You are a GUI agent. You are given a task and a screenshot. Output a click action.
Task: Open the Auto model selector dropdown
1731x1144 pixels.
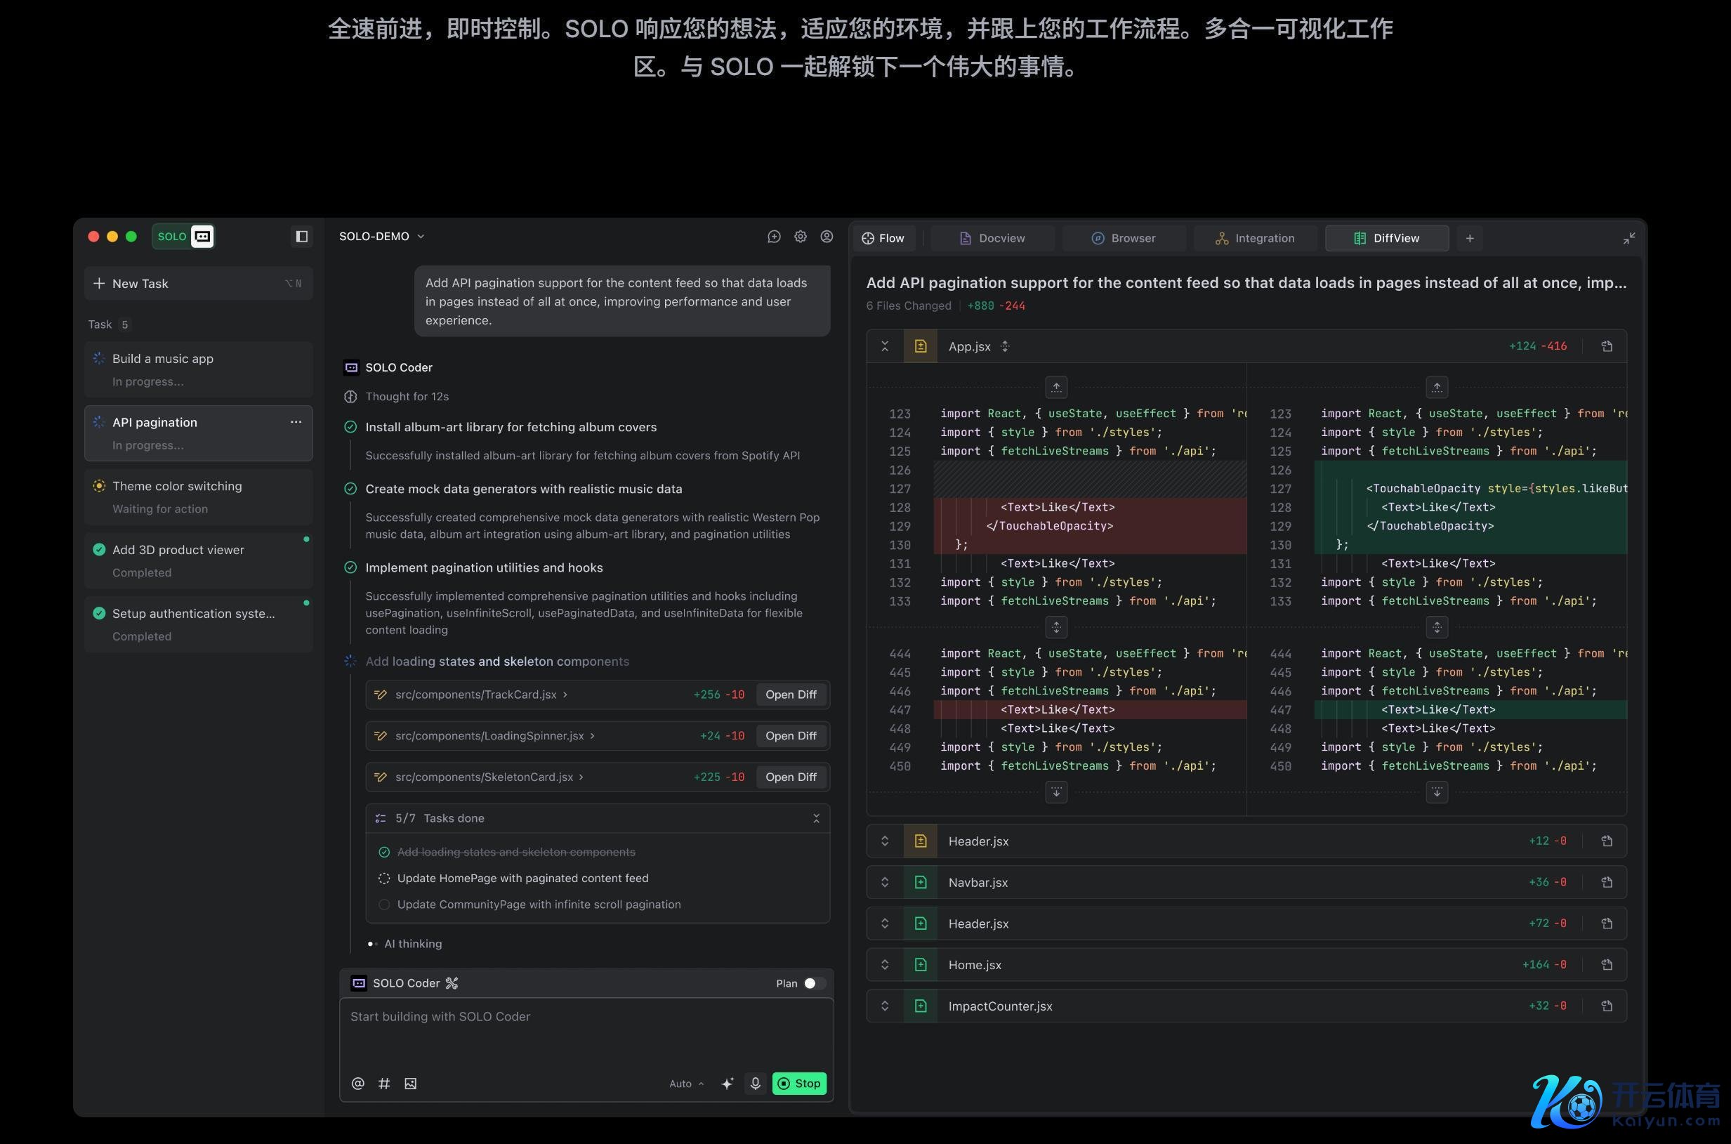pyautogui.click(x=685, y=1084)
